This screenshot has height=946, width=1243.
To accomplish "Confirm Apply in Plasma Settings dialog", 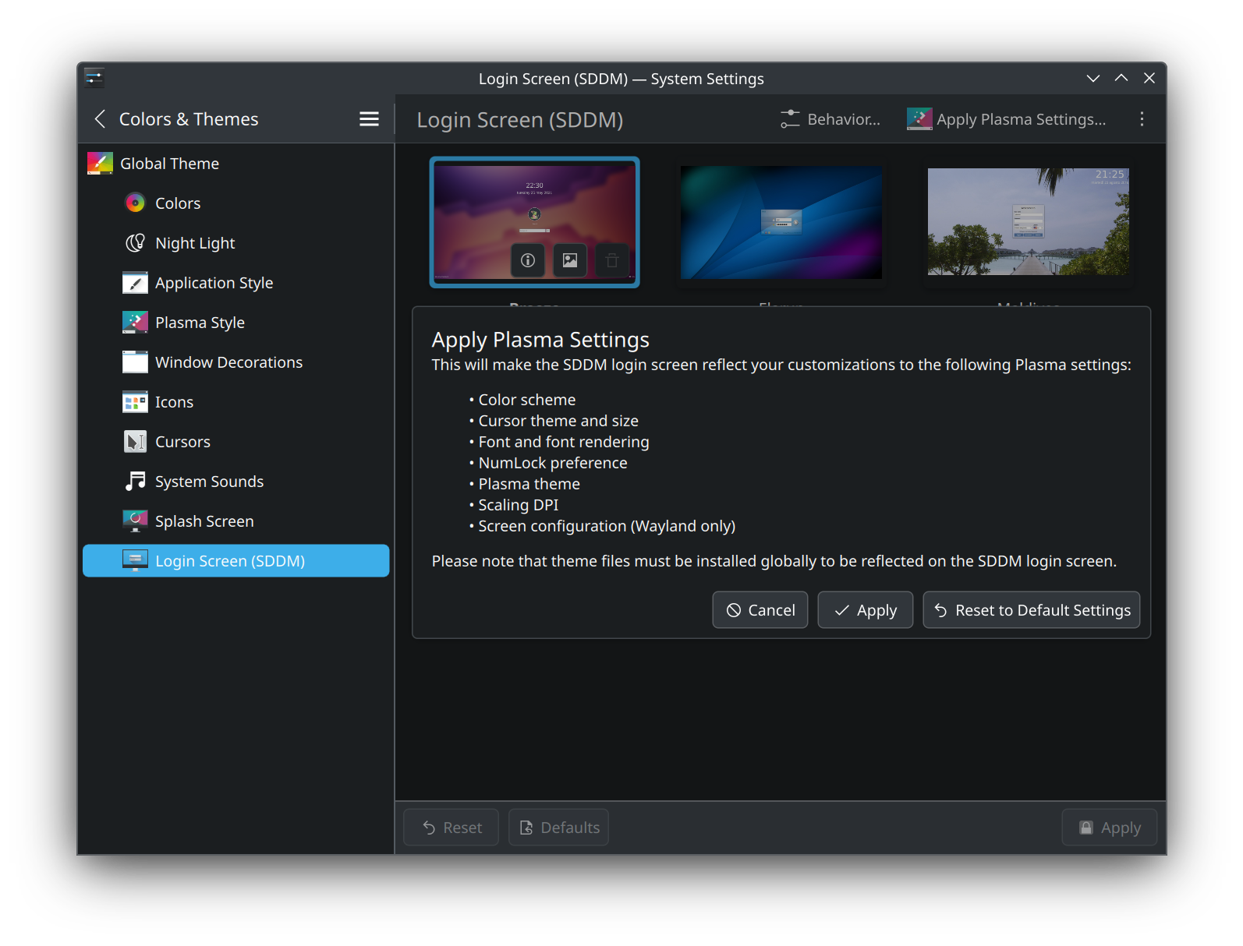I will coord(866,610).
